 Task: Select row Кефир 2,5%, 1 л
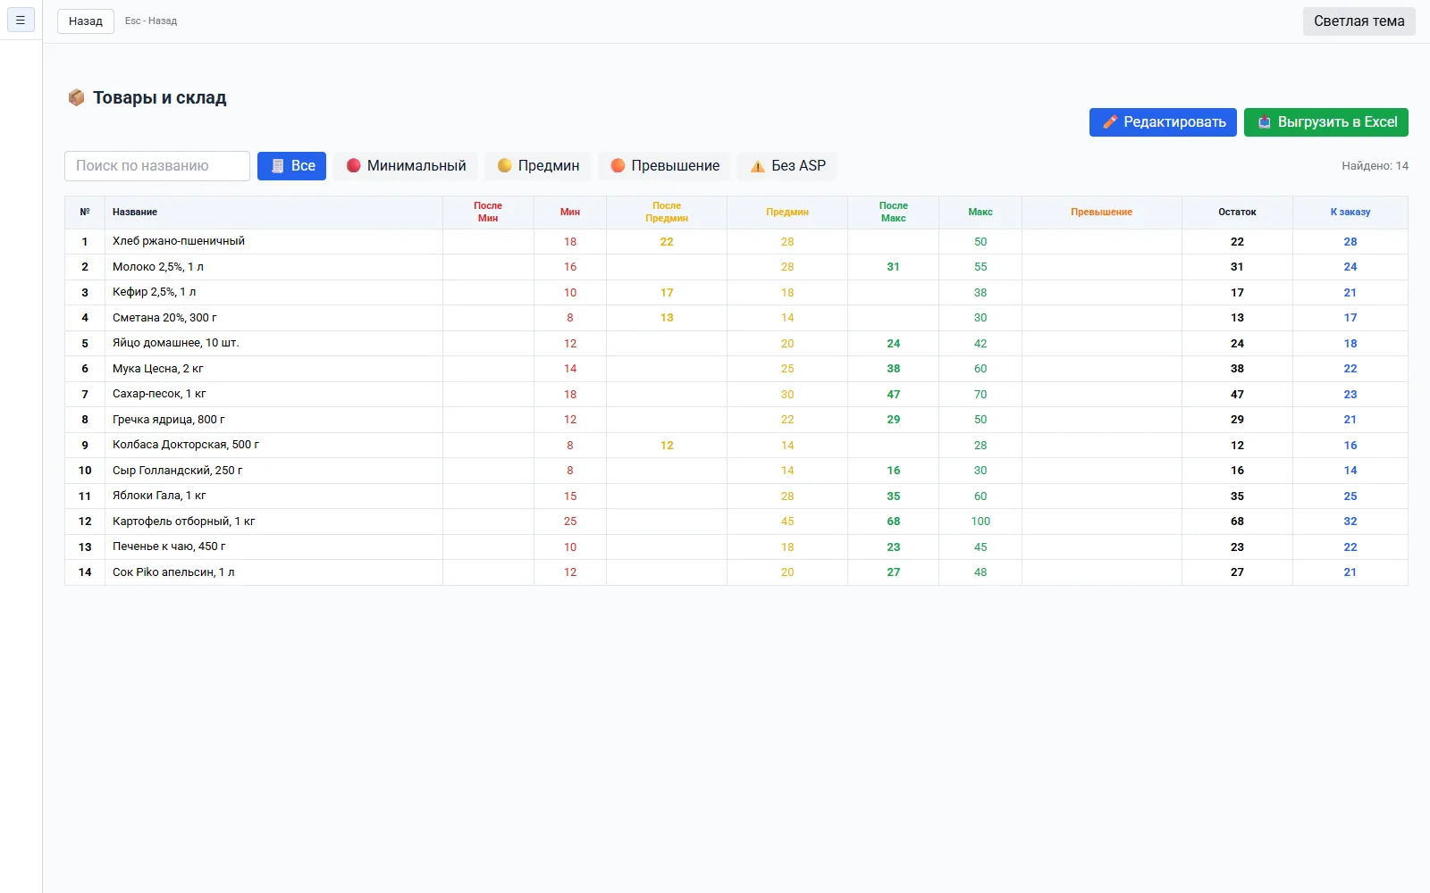[x=736, y=293]
